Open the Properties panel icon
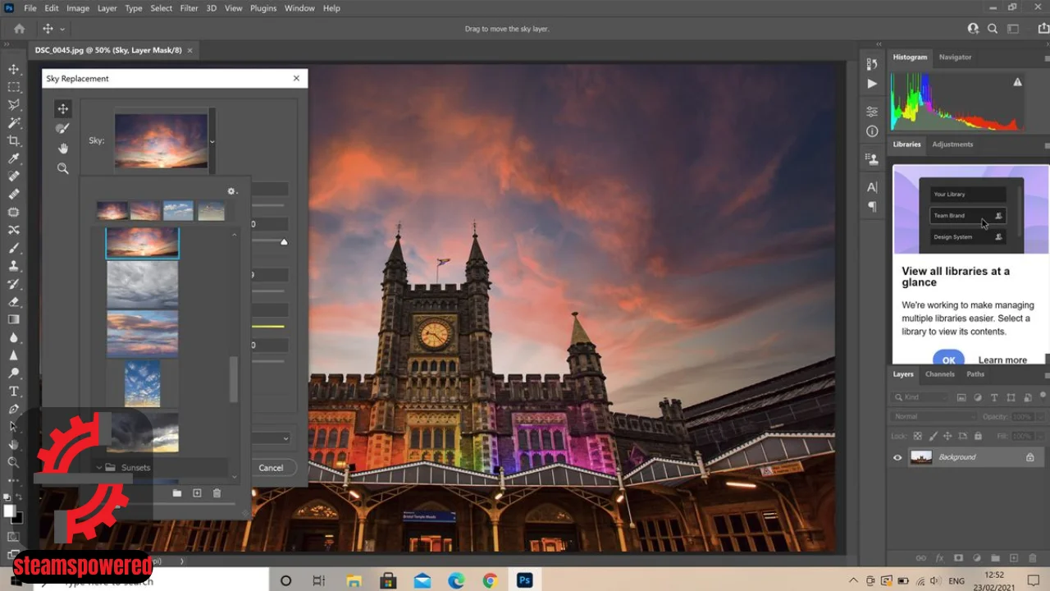 872,112
